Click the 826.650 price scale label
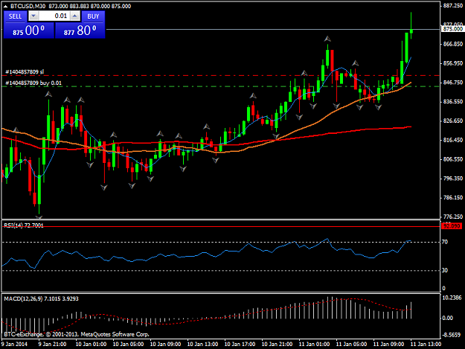Viewport: 465px width, 349px height. tap(453, 121)
